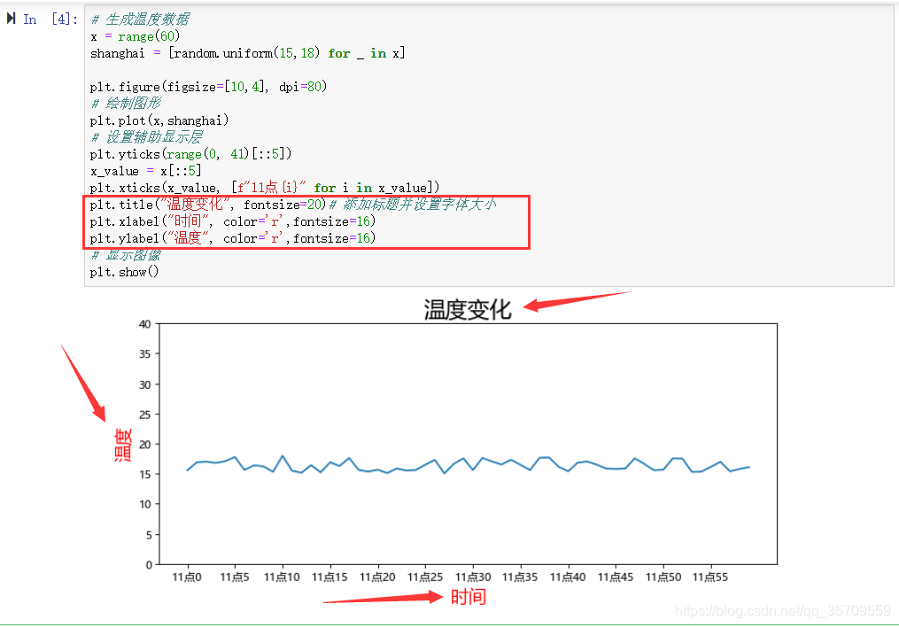Click the x-axis tick label 11点0
Viewport: 899px width, 627px height.
187,577
